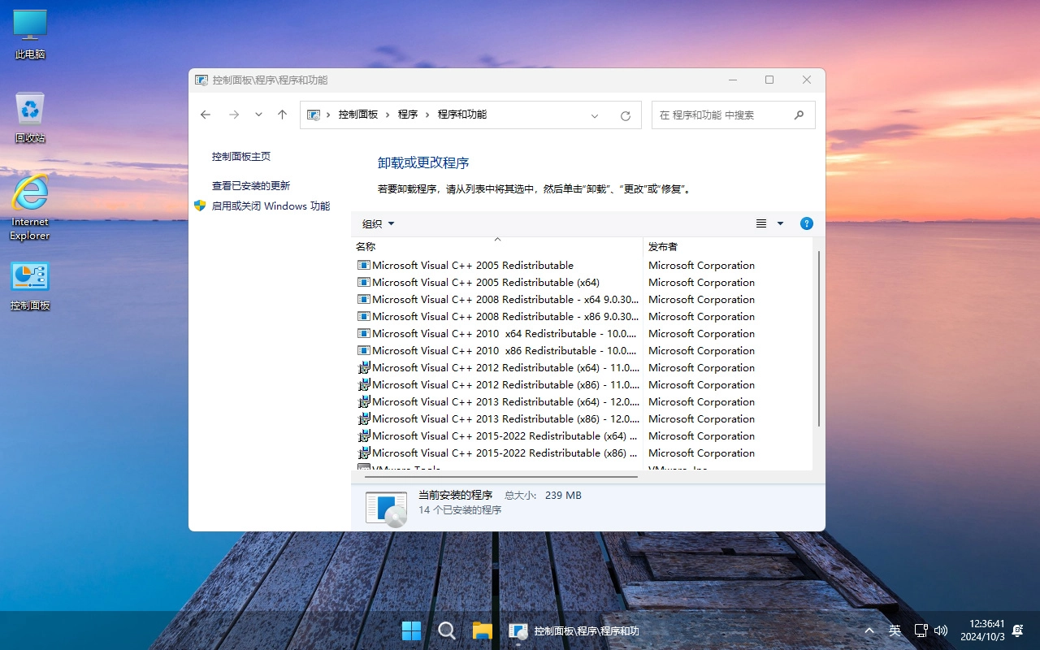Open 启用或关闭 Windows 功能

(x=270, y=206)
